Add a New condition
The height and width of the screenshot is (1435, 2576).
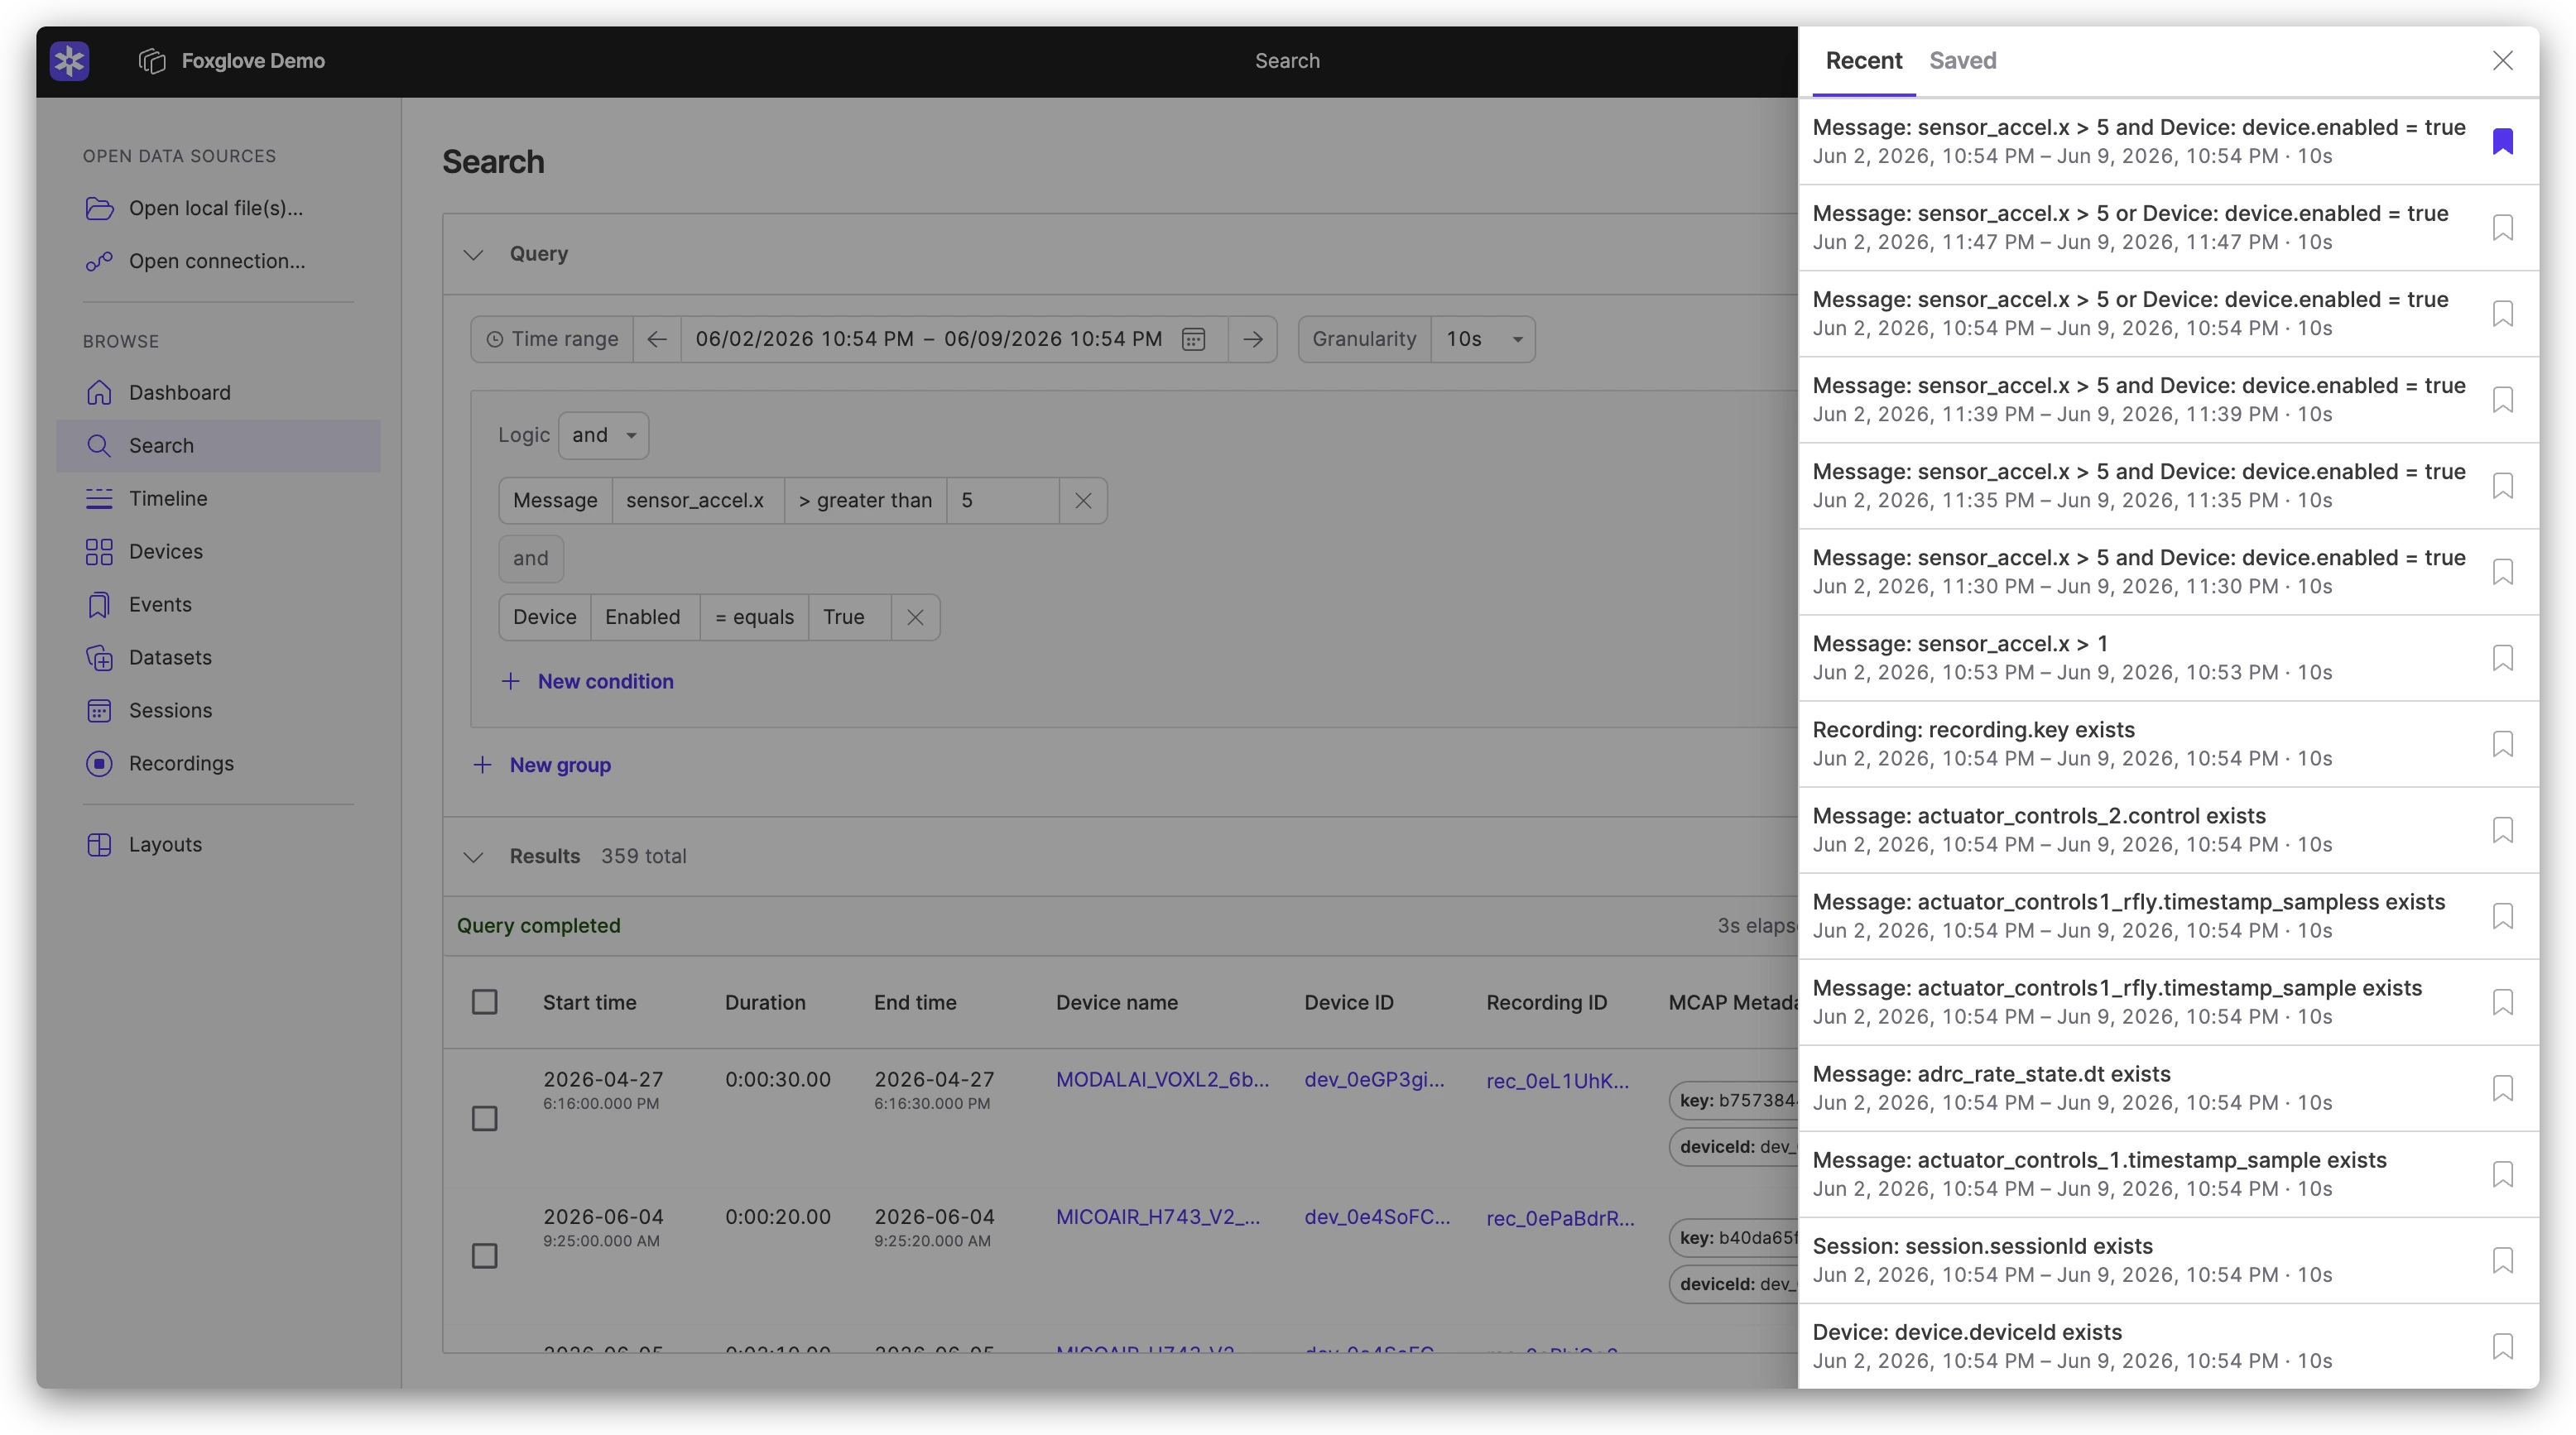click(x=587, y=681)
